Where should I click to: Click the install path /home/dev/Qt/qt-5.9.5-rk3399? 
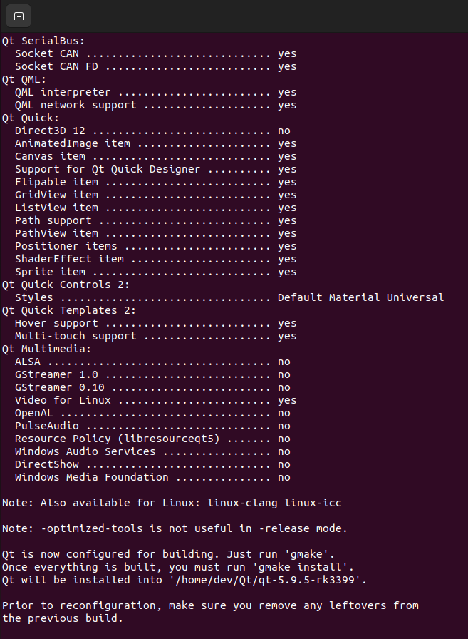[265, 580]
